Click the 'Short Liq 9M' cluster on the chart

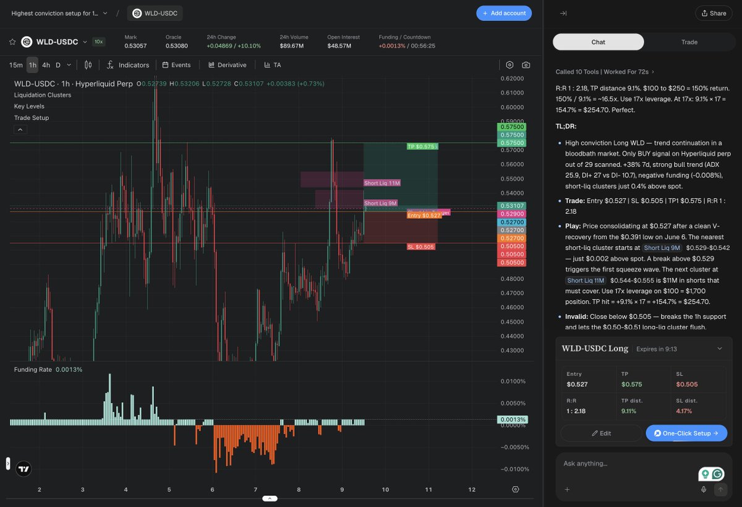tap(380, 203)
